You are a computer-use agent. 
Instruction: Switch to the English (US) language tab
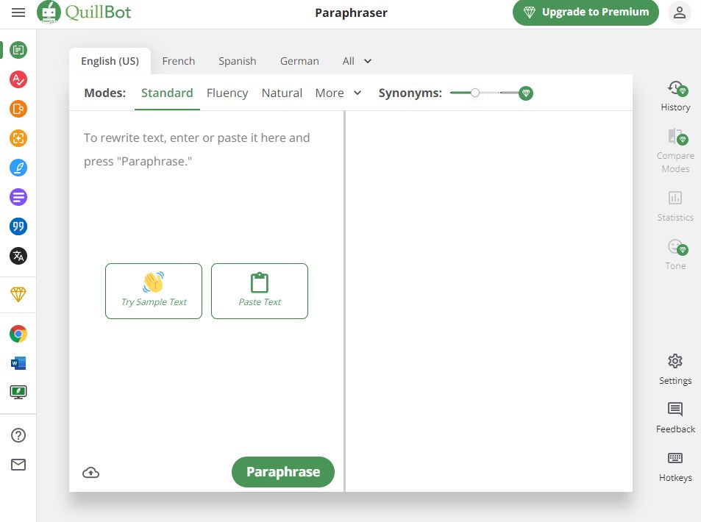pyautogui.click(x=110, y=61)
